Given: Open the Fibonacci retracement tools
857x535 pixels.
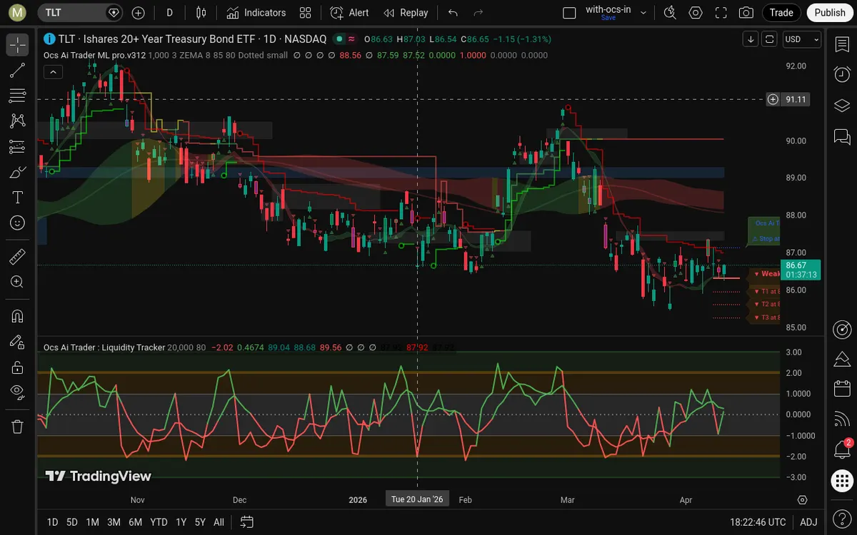Looking at the screenshot, I should pos(18,96).
